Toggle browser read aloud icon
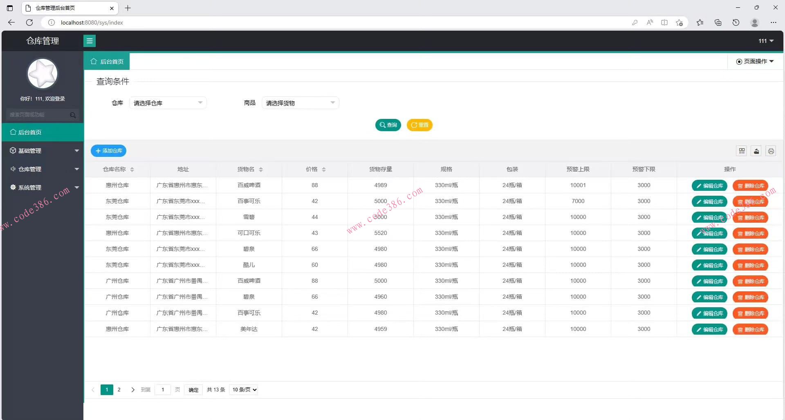This screenshot has height=420, width=785. coord(650,22)
